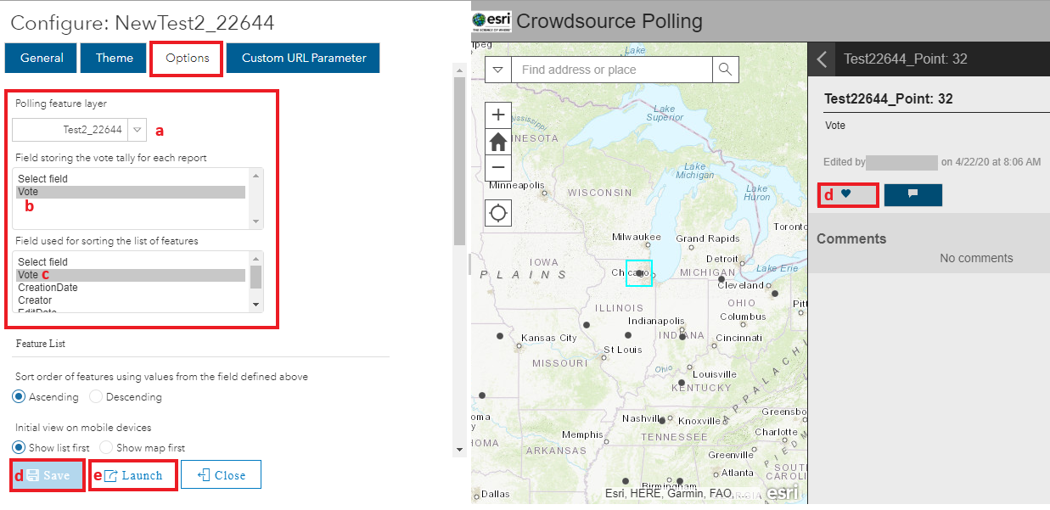Click the search magnifying glass icon
Viewport: 1050px width, 510px height.
726,70
